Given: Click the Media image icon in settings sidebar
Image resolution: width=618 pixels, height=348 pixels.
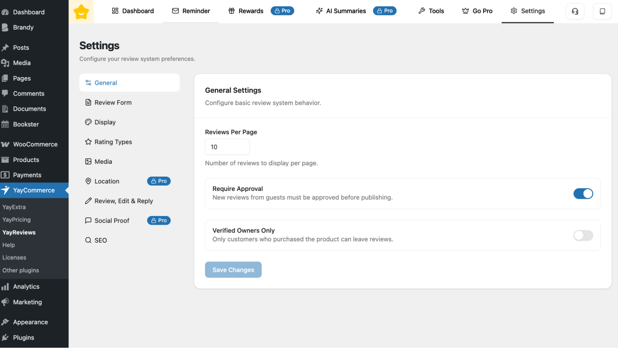Looking at the screenshot, I should click(88, 161).
